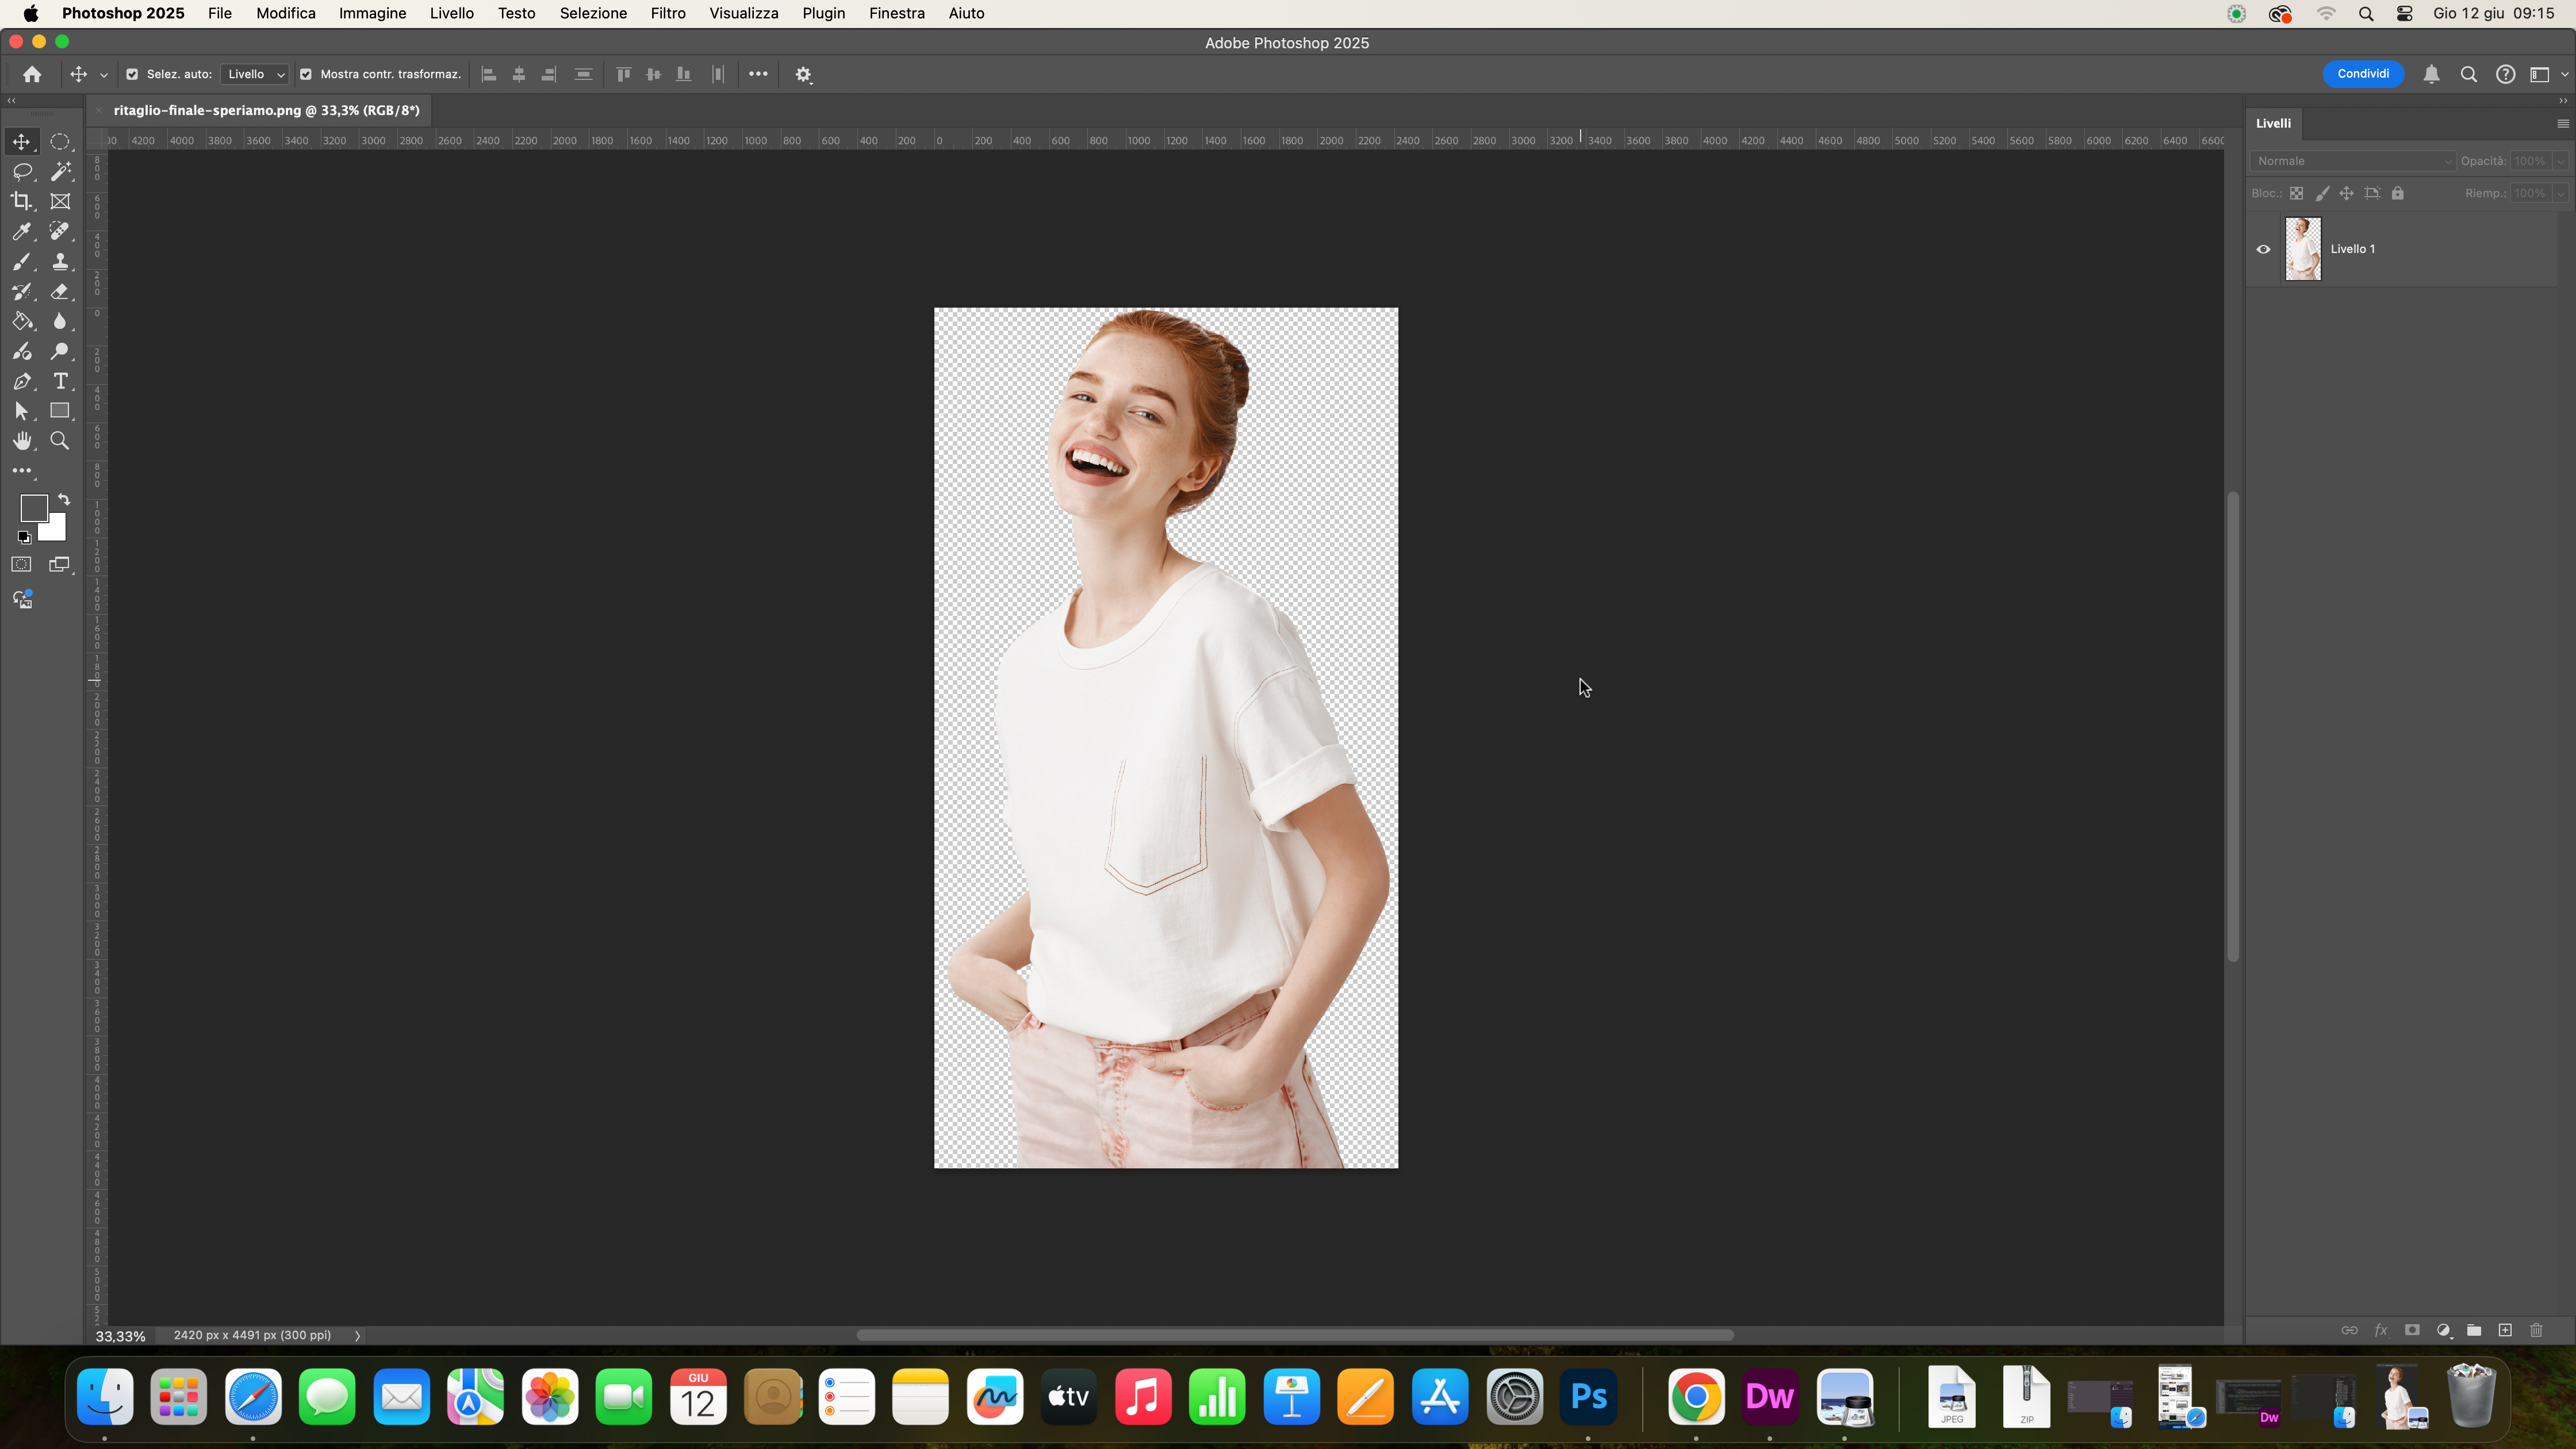
Task: Select the Zoom tool in toolbar
Action: 60,441
